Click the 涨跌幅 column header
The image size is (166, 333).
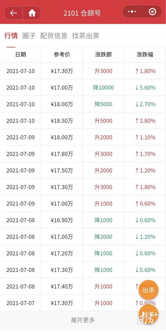point(145,54)
